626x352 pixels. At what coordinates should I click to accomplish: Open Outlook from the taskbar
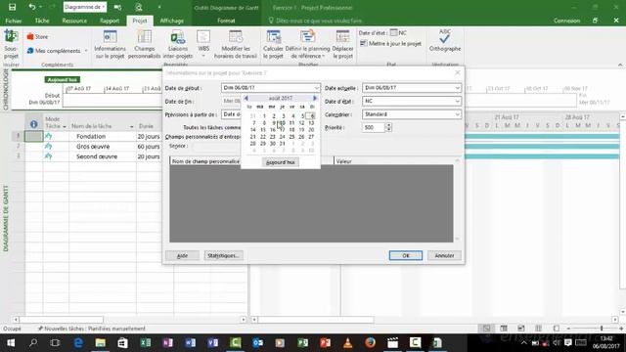(257, 342)
